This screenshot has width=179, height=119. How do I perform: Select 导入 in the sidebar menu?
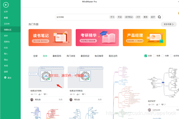tap(6, 54)
